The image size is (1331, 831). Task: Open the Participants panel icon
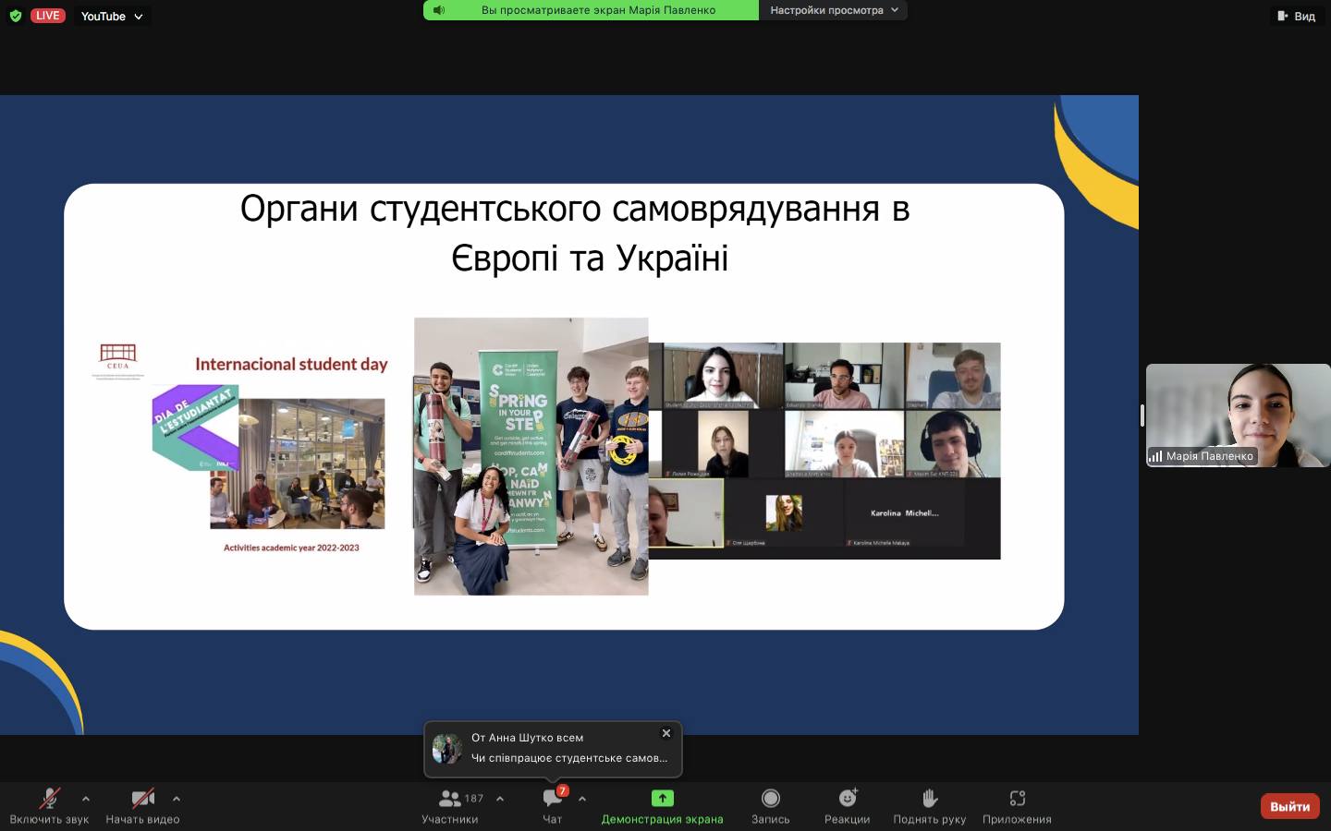[x=450, y=799]
